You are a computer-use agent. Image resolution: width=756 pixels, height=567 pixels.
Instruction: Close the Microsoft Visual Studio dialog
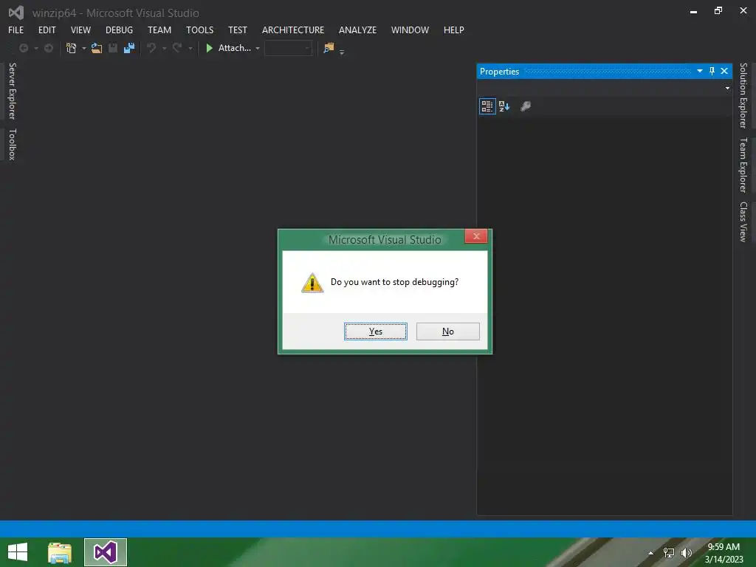[x=476, y=236]
